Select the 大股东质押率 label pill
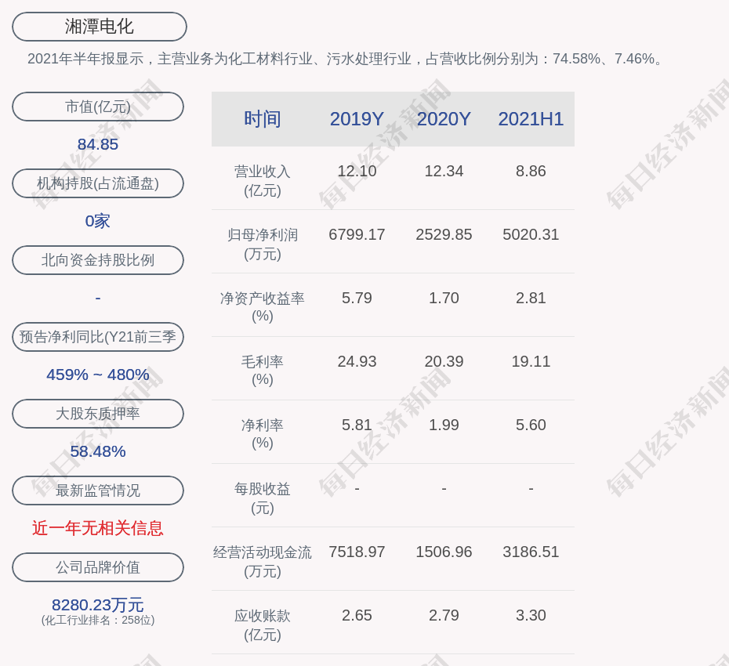 98,413
